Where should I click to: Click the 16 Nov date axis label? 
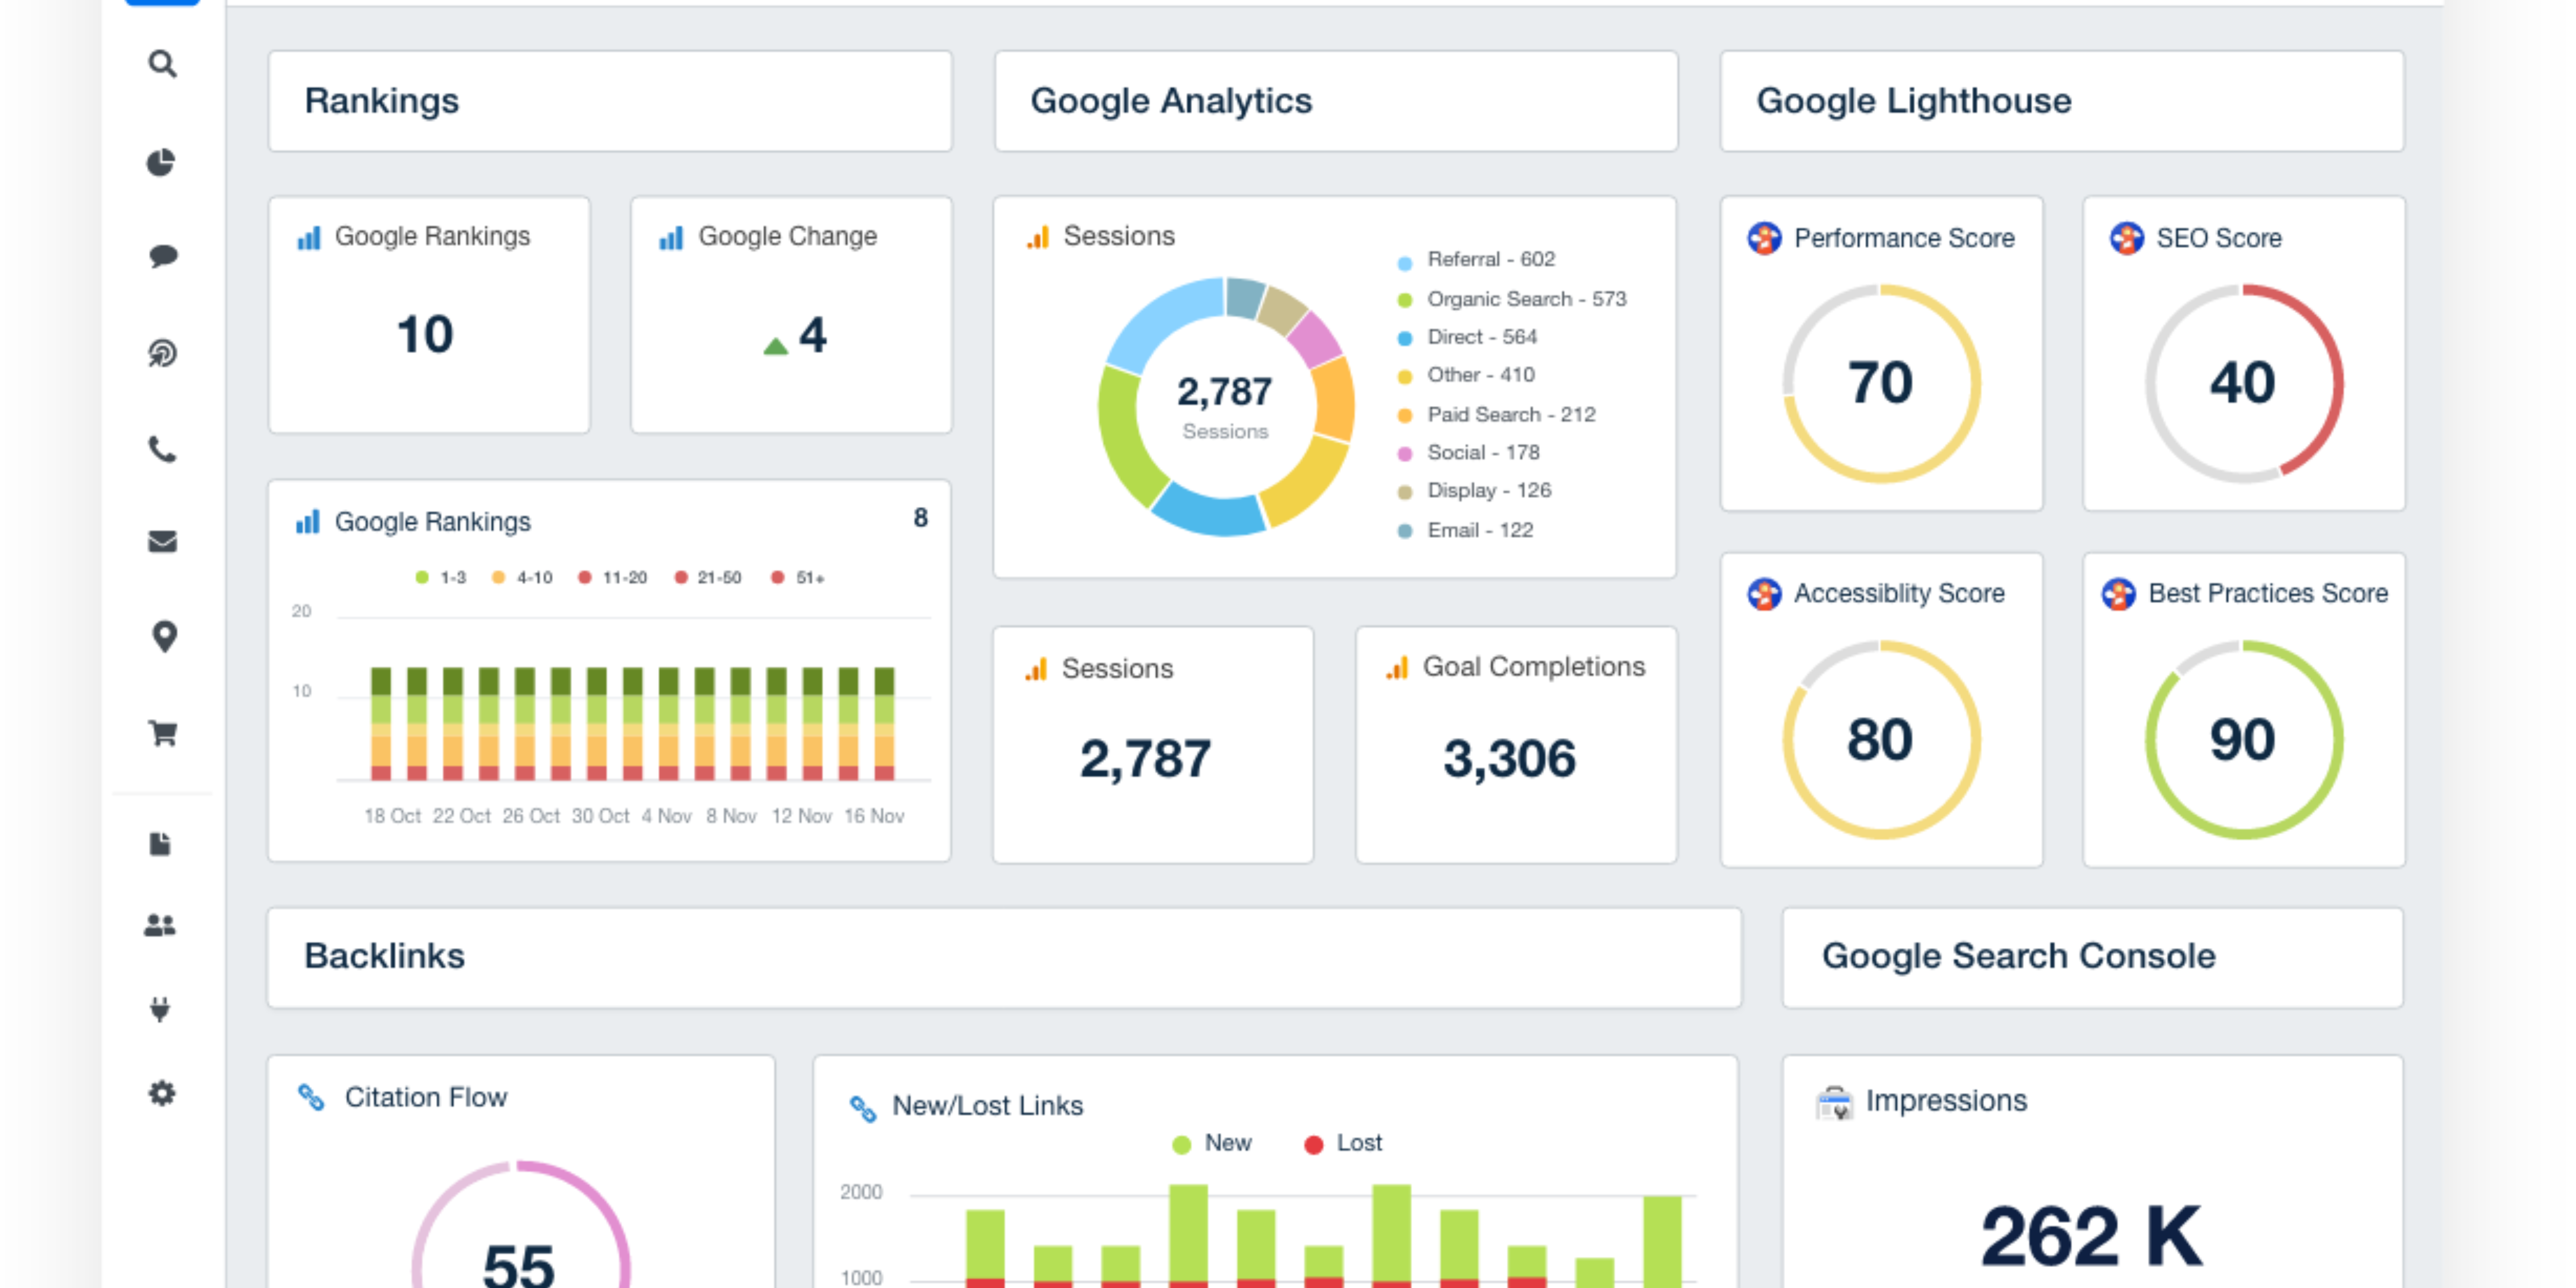click(874, 816)
